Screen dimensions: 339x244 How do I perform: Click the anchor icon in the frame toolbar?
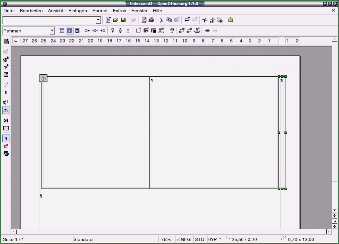point(197,31)
